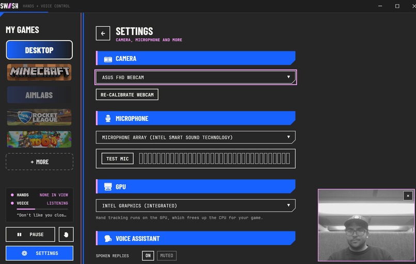Click the hand icon button next to Pause

66,234
